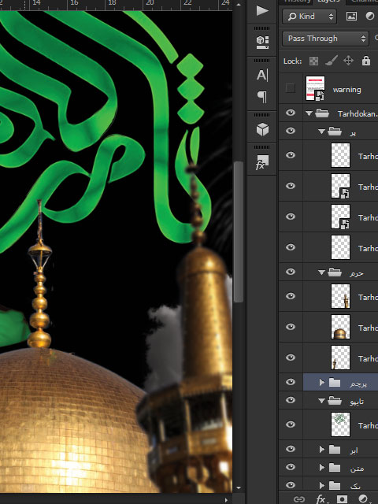Hide the تایپو group
Image resolution: width=378 pixels, height=504 pixels.
coord(291,400)
